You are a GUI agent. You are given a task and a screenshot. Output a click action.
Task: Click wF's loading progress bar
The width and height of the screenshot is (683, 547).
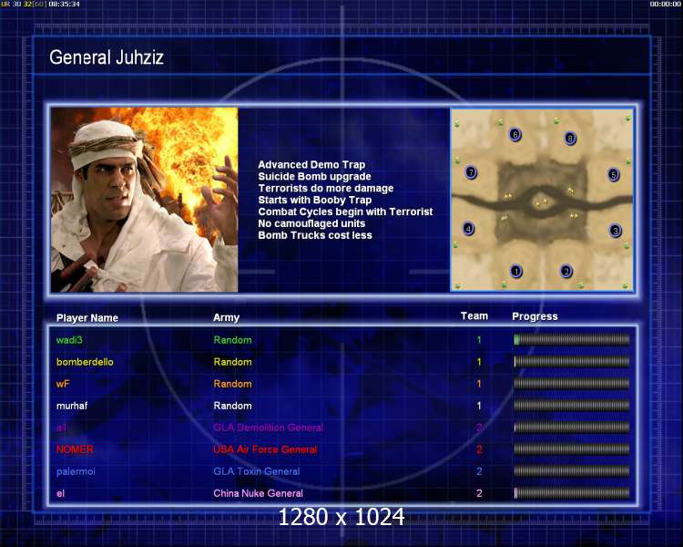click(572, 384)
